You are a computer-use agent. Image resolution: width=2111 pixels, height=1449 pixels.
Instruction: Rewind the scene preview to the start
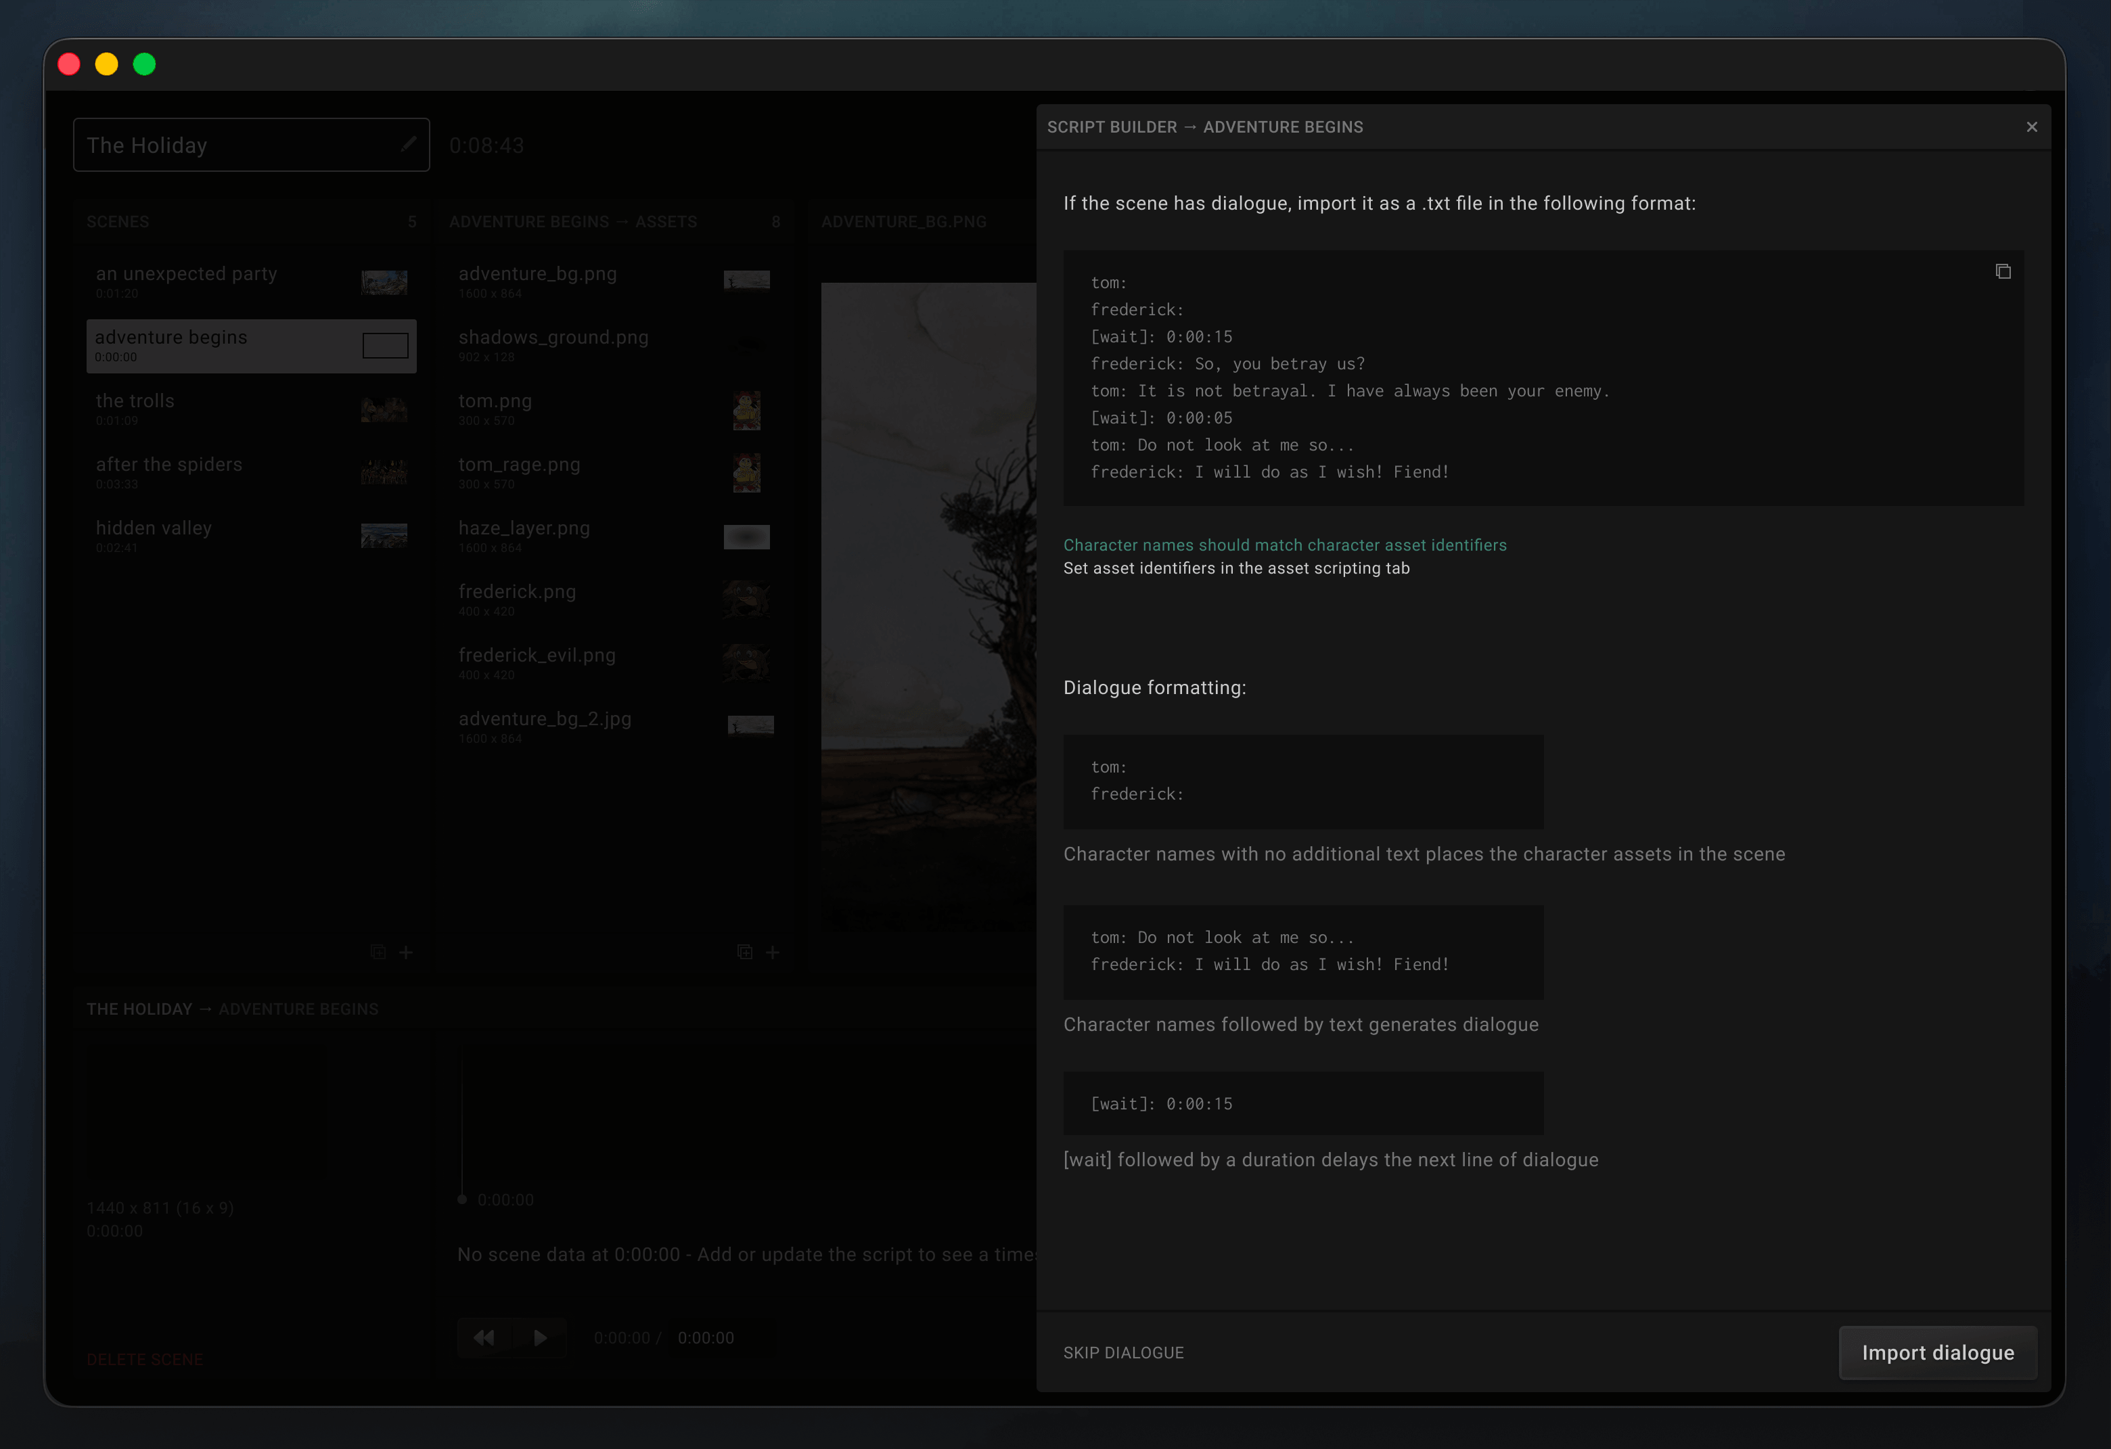pos(484,1337)
